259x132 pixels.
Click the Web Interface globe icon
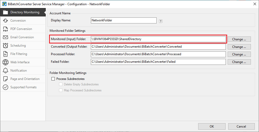5,62
